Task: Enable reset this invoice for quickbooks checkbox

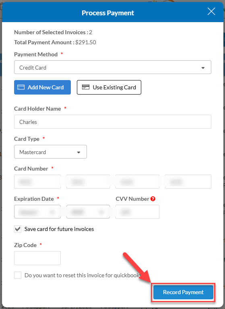Action: coord(18,275)
